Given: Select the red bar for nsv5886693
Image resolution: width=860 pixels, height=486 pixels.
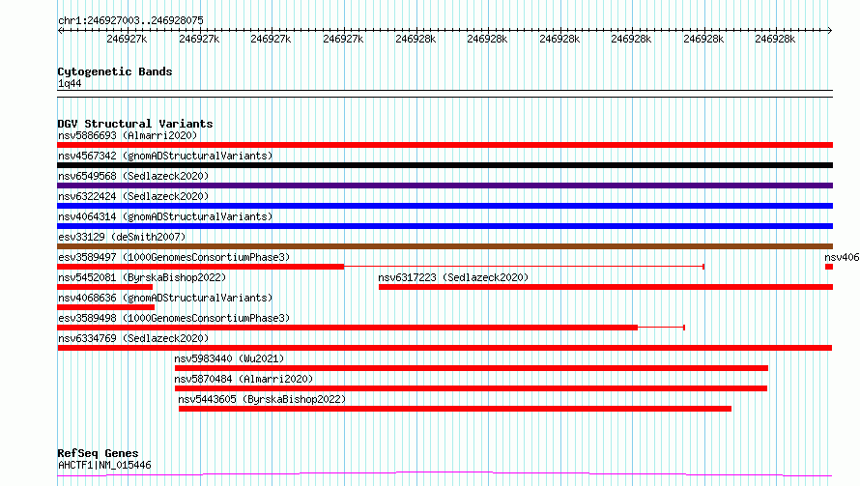Looking at the screenshot, I should [x=444, y=145].
